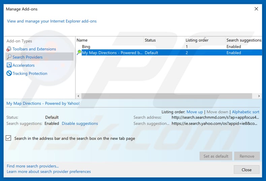266x181 pixels.
Task: Click the horizontal scrollbar thumb
Action: pyautogui.click(x=167, y=96)
